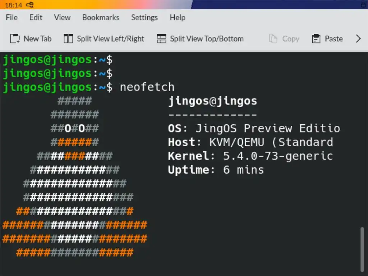Open the Settings menu

point(144,18)
